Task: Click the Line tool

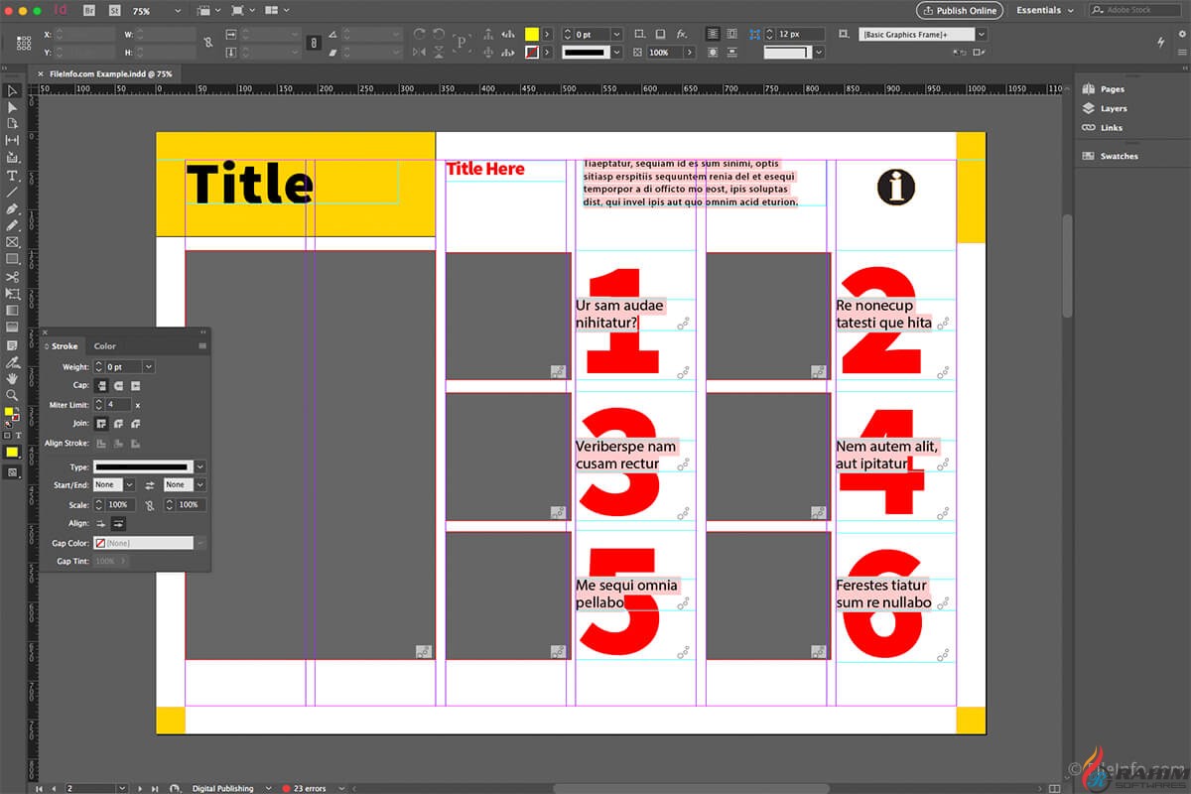Action: click(12, 192)
